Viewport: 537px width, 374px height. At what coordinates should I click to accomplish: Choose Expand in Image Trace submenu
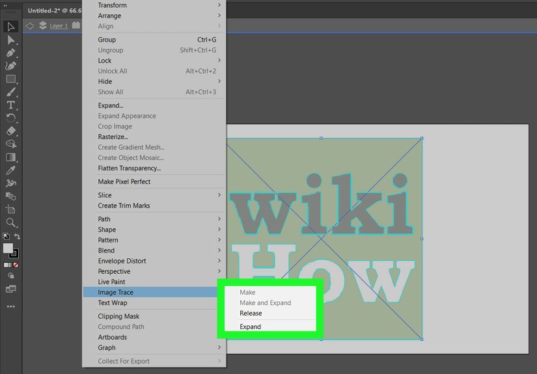tap(270, 327)
